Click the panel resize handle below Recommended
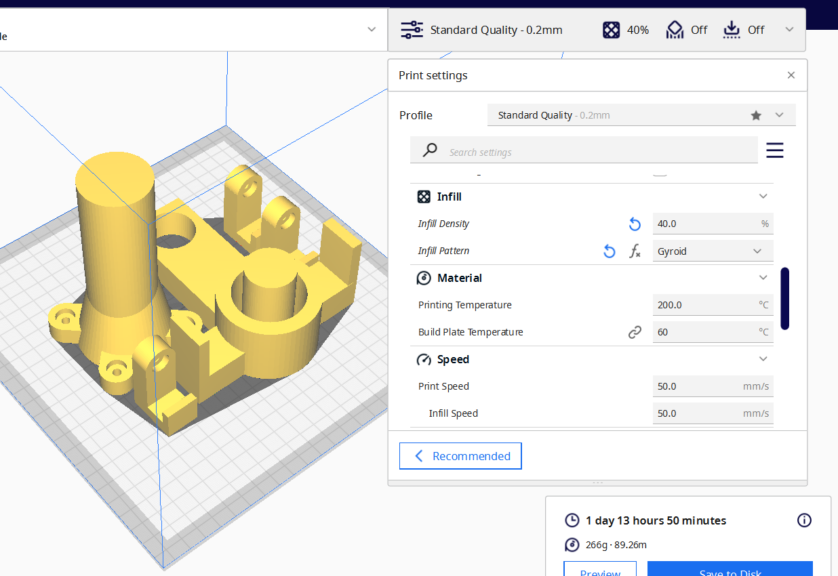Image resolution: width=838 pixels, height=576 pixels. tap(597, 483)
